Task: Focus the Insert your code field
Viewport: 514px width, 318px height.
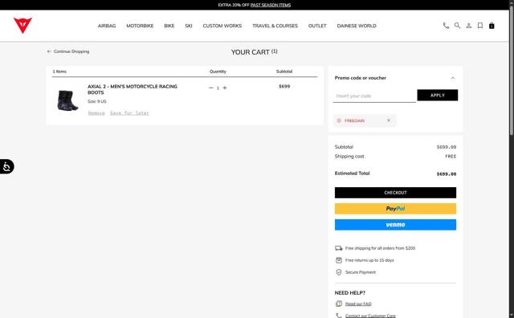Action: point(374,96)
